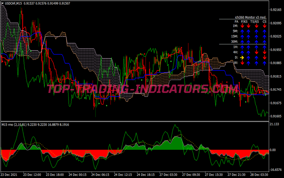This screenshot has width=284, height=178.
Task: Click the 0.91815 price scale value
Action: pos(276,77)
